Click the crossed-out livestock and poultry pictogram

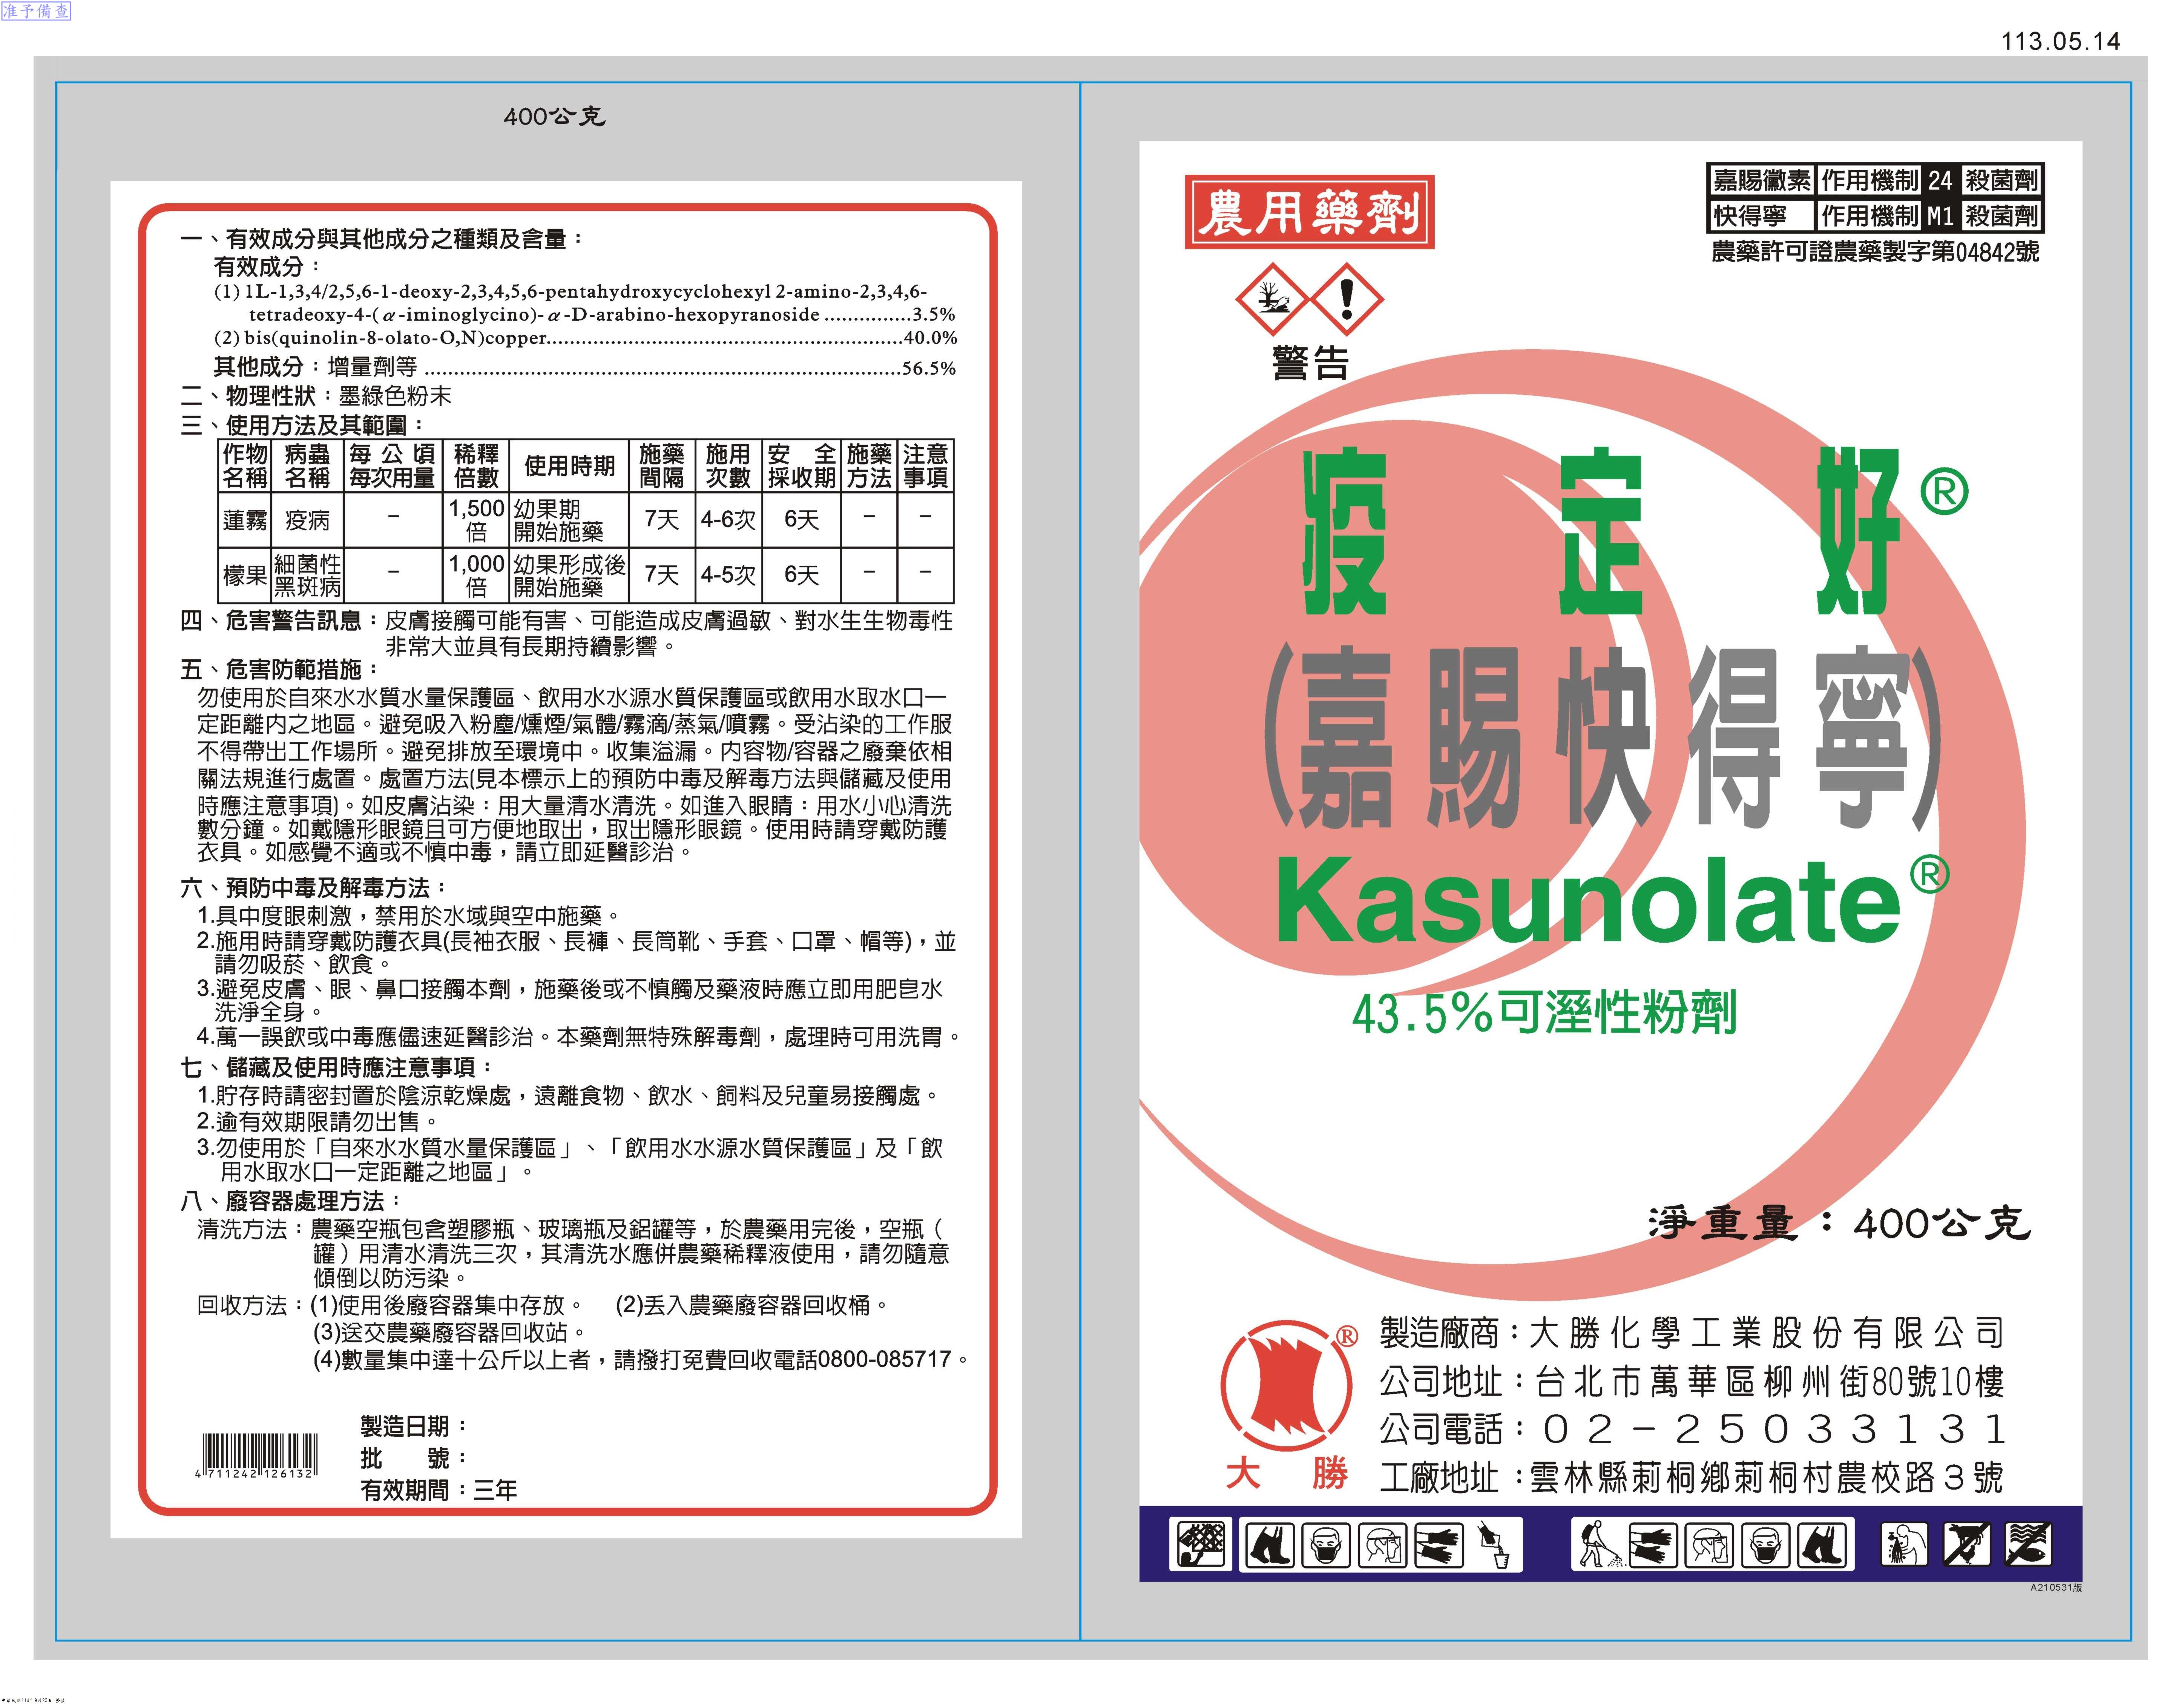(1967, 1544)
